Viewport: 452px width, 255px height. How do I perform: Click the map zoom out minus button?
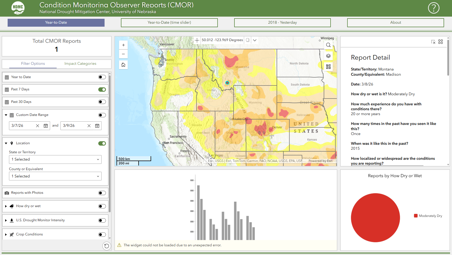pos(123,54)
